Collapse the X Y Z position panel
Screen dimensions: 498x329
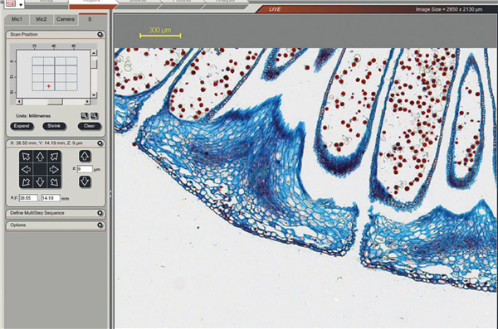coord(100,143)
